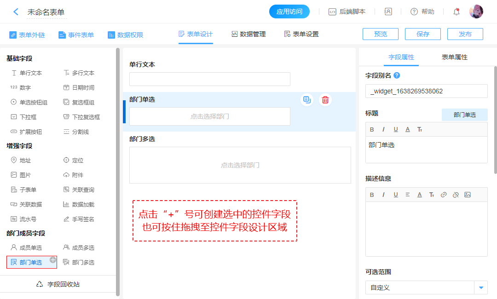The image size is (497, 299).
Task: Click the 应用访问 button
Action: 289,12
